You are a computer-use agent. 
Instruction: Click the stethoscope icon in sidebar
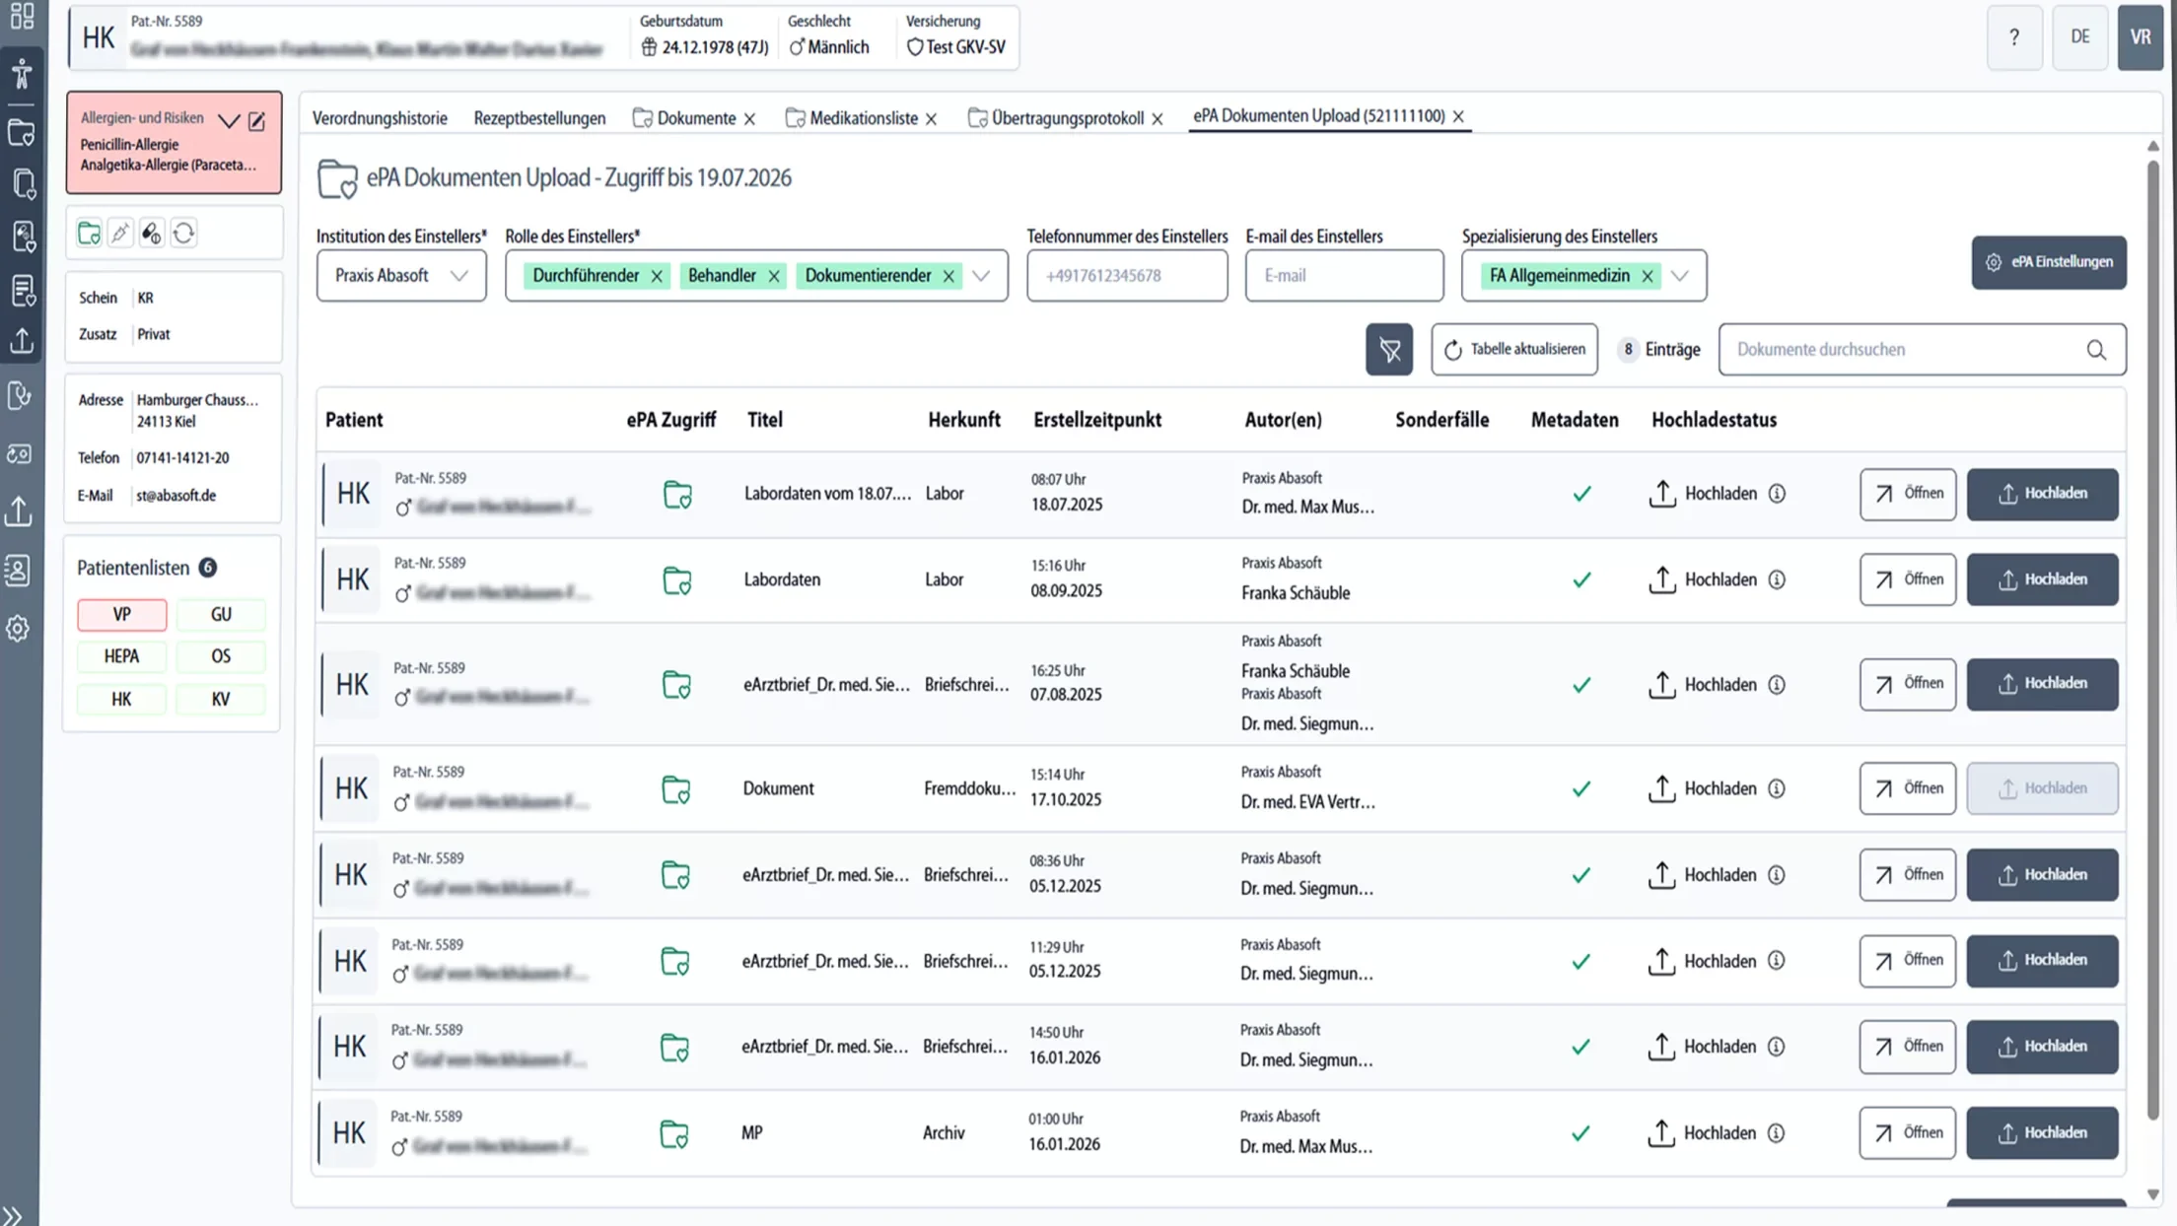click(x=21, y=395)
